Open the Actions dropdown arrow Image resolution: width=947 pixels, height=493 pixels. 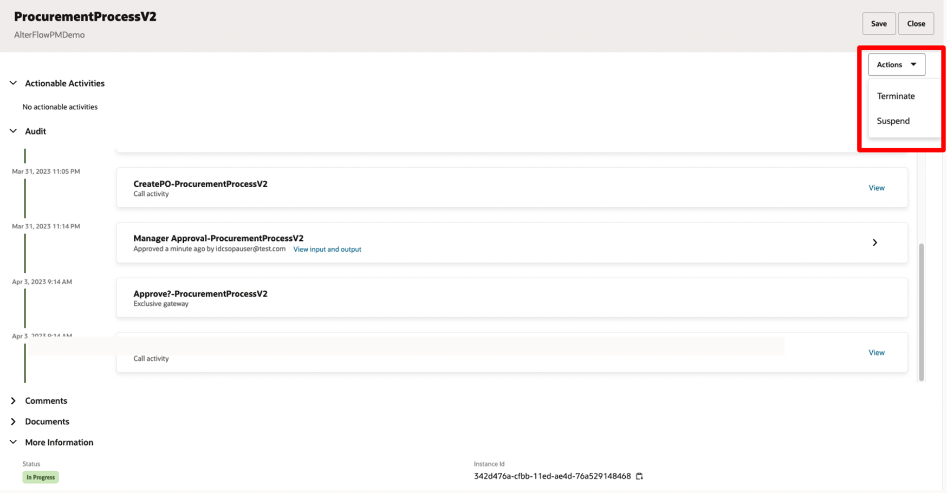[x=912, y=64]
